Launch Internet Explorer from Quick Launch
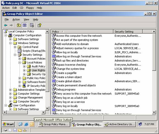Viewport: 159px width, 134px height. (26, 124)
